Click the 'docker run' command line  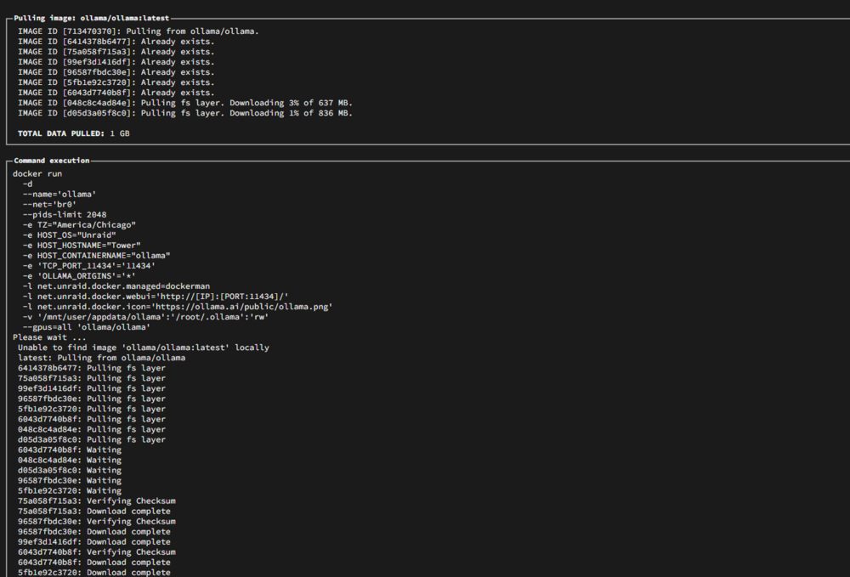[37, 174]
